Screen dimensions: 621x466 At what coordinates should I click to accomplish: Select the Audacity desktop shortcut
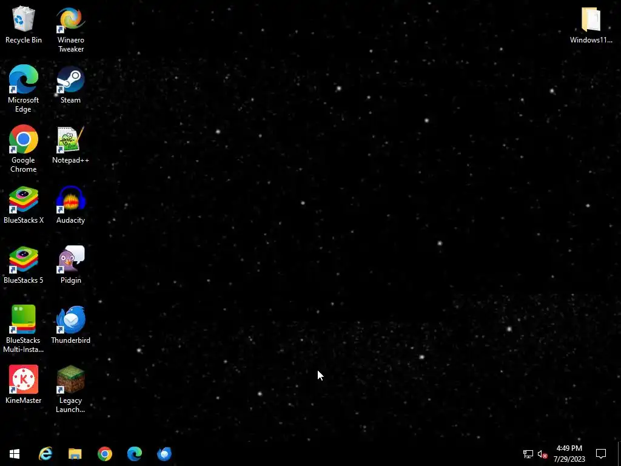pyautogui.click(x=71, y=204)
